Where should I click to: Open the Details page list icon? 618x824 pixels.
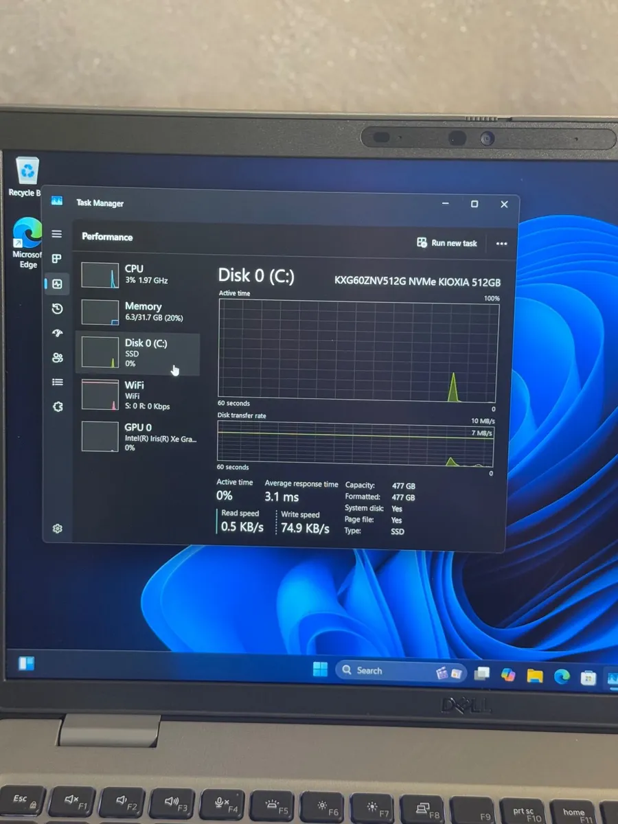coord(58,382)
